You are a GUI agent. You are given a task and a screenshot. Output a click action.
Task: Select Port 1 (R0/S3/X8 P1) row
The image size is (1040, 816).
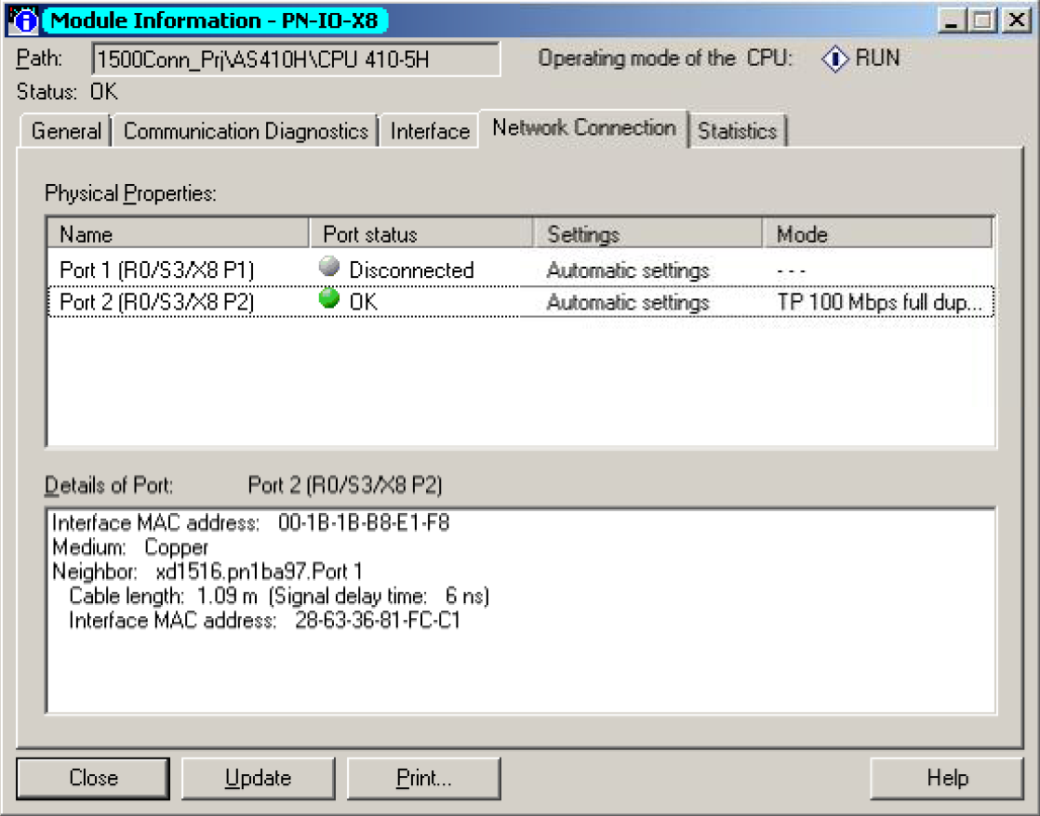(156, 270)
